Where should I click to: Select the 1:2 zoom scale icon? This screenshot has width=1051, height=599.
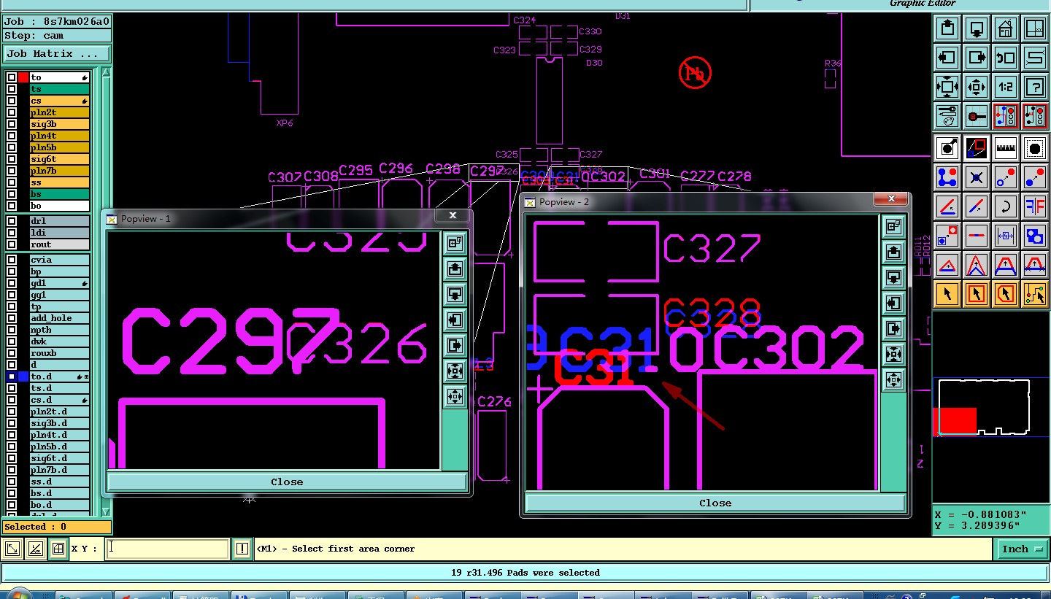[1006, 87]
